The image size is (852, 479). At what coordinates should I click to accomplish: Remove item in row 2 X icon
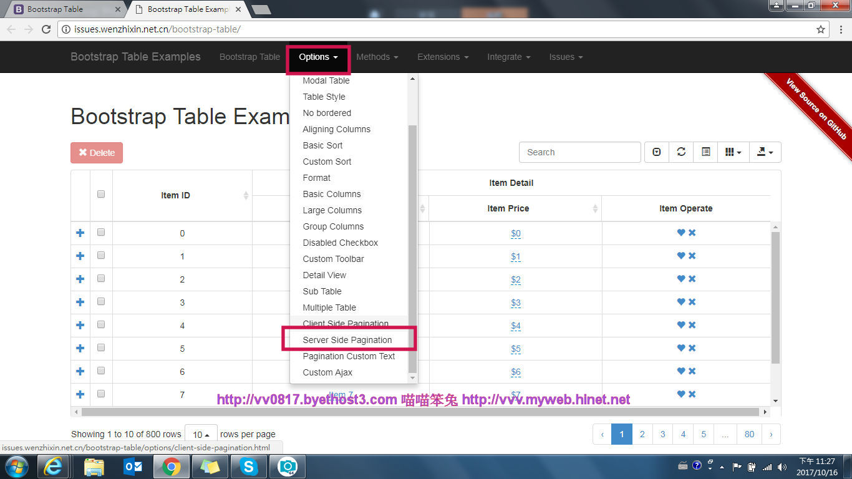(692, 279)
